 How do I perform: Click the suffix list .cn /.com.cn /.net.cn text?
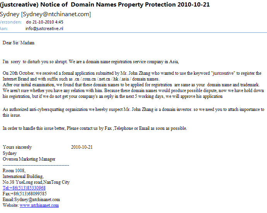coord(92,79)
